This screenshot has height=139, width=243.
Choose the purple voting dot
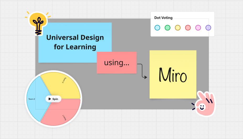click(208, 28)
